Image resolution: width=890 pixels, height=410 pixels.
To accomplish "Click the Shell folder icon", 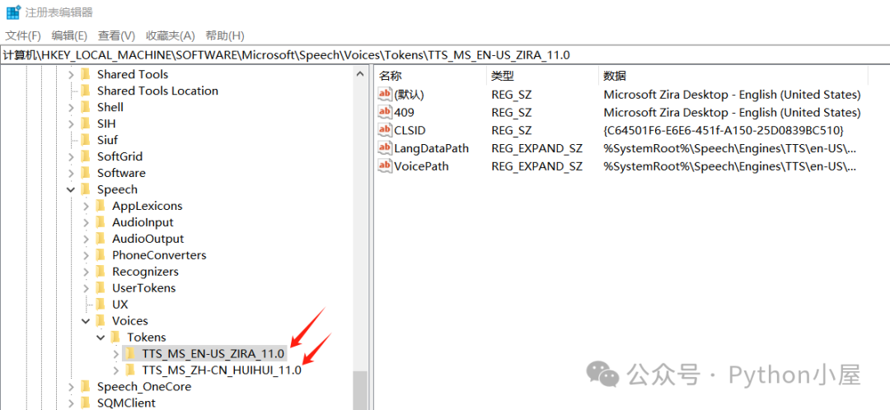I will pyautogui.click(x=86, y=107).
